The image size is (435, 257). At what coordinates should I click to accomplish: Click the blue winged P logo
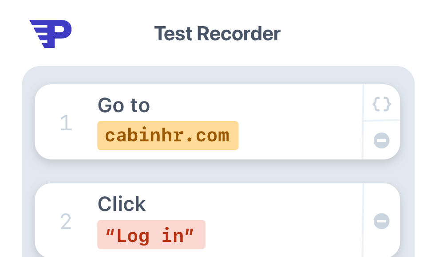pos(51,34)
